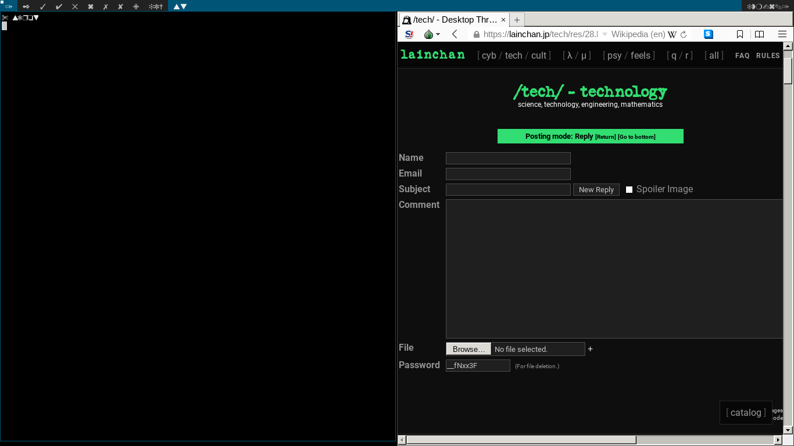Close the /tech/ Desktop Thread tab
Image resolution: width=794 pixels, height=446 pixels.
(x=503, y=20)
